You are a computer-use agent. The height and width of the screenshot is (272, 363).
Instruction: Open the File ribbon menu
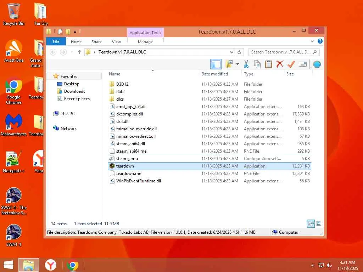tap(56, 42)
